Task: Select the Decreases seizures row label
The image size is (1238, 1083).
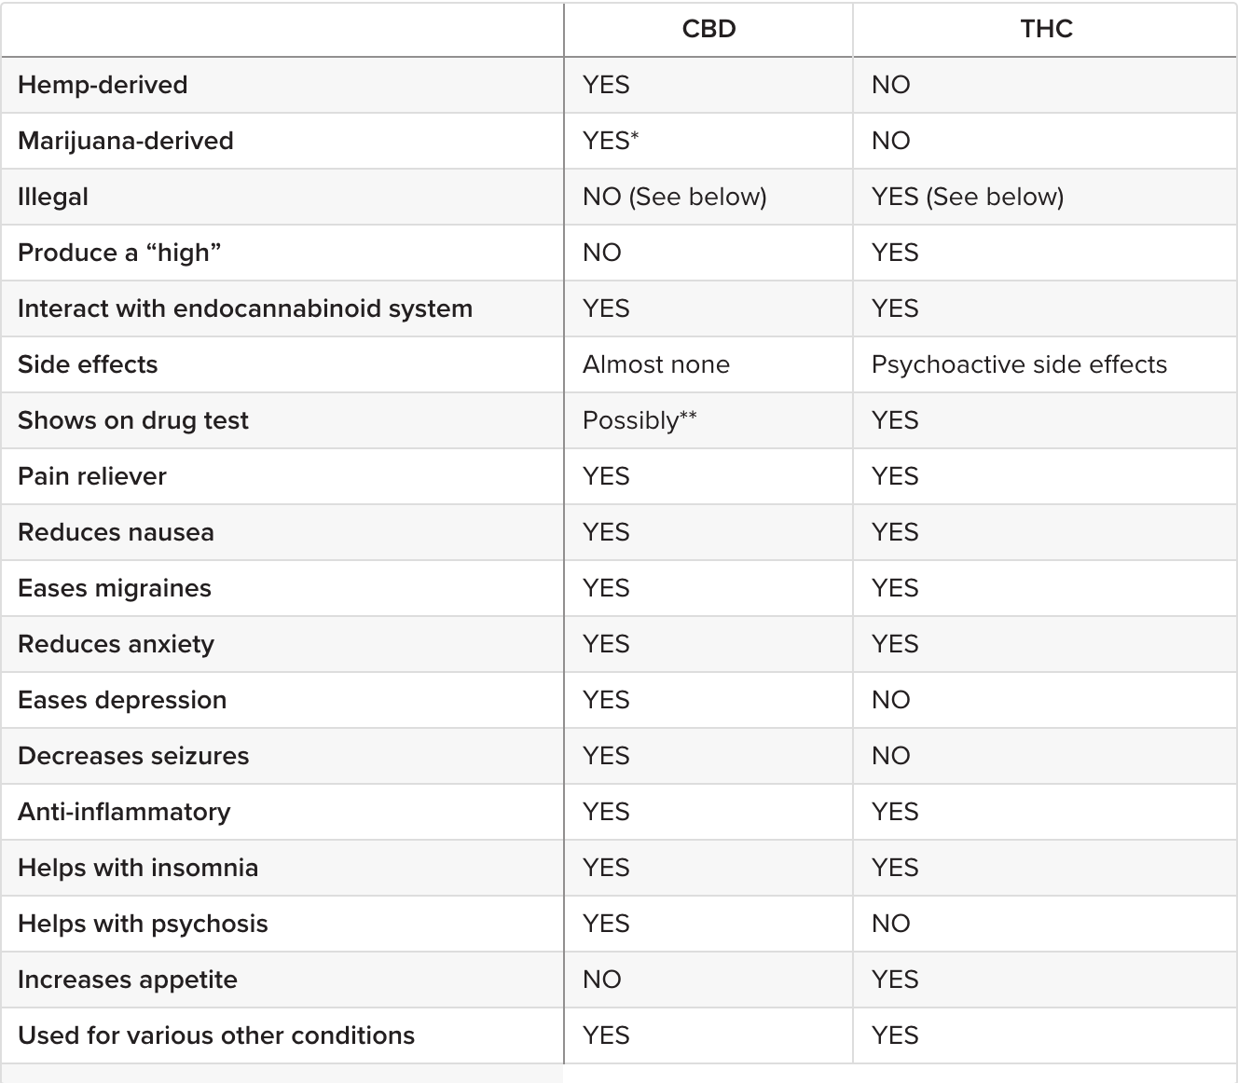Action: coord(133,756)
